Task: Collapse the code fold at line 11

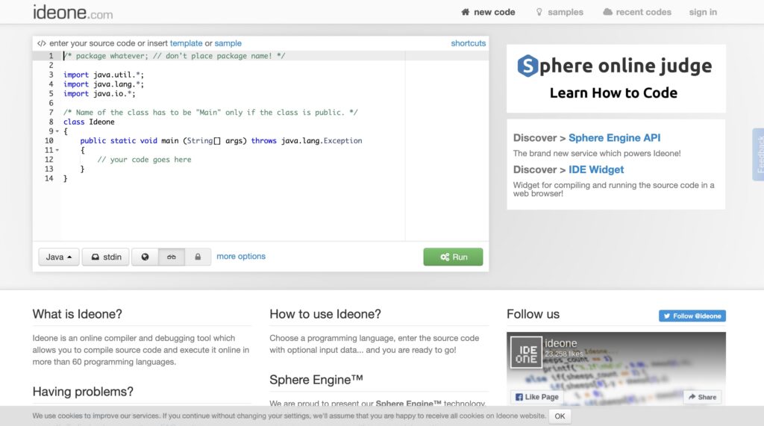Action: (x=57, y=150)
